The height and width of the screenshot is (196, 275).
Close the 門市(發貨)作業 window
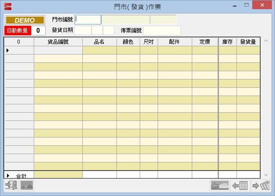click(x=262, y=5)
